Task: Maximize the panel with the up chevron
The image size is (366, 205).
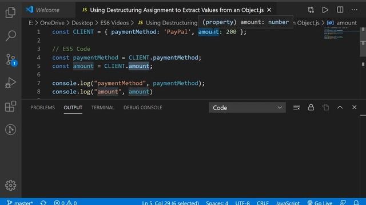Action: click(x=340, y=108)
